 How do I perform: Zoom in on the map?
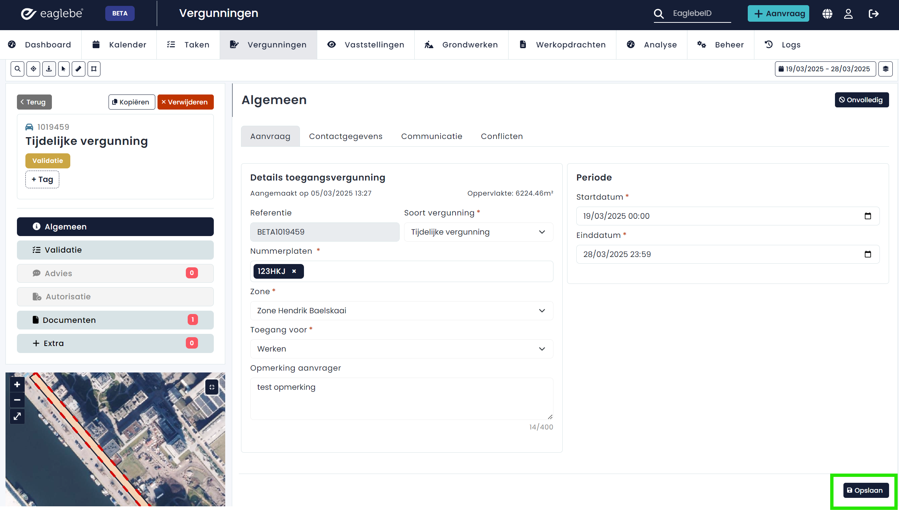pos(17,385)
